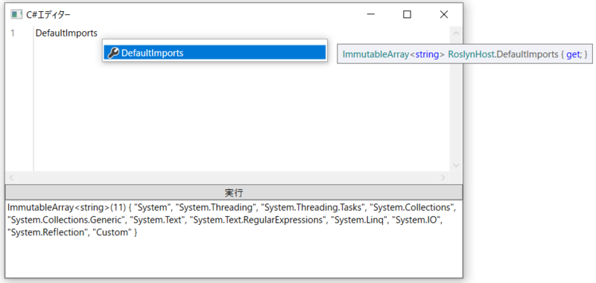Minimize the C#エディター window
The height and width of the screenshot is (283, 596).
tap(371, 14)
